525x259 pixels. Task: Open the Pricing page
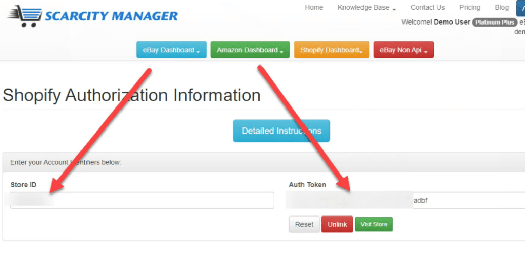click(x=470, y=7)
